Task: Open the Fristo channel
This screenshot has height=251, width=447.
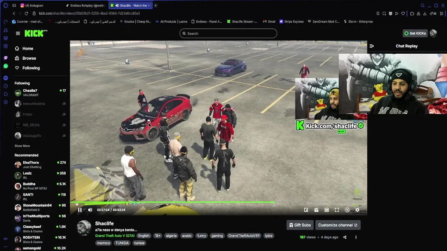Action: (x=40, y=114)
